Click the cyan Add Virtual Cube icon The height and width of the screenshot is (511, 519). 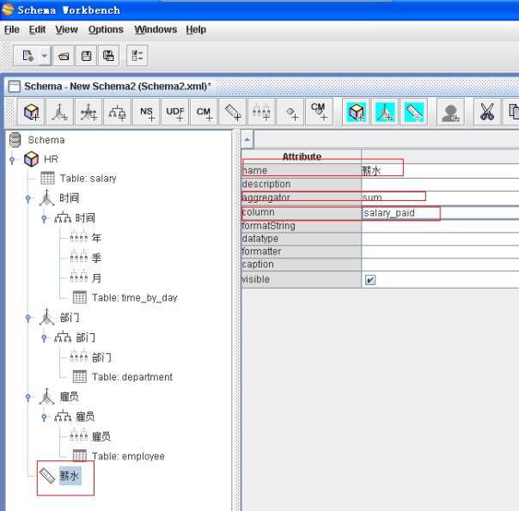coord(356,112)
